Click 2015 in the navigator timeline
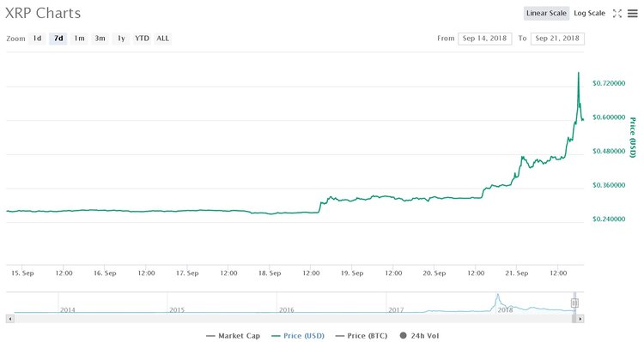The width and height of the screenshot is (644, 342). pyautogui.click(x=177, y=310)
